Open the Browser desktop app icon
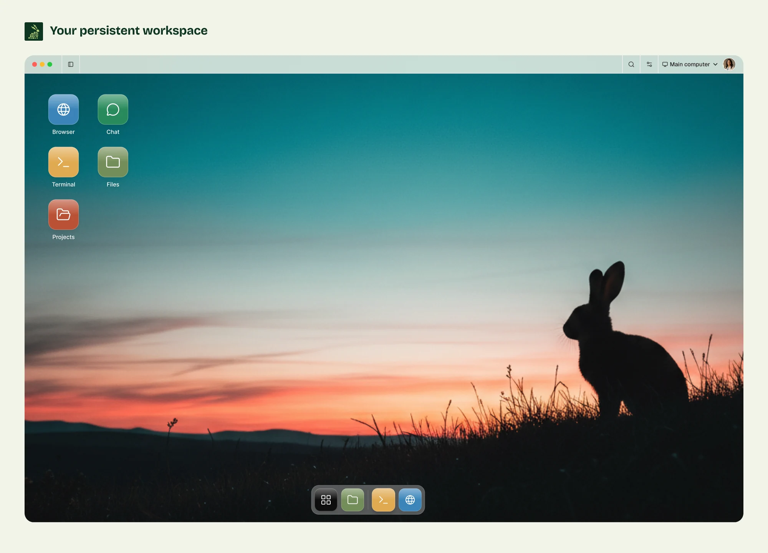 pos(63,109)
